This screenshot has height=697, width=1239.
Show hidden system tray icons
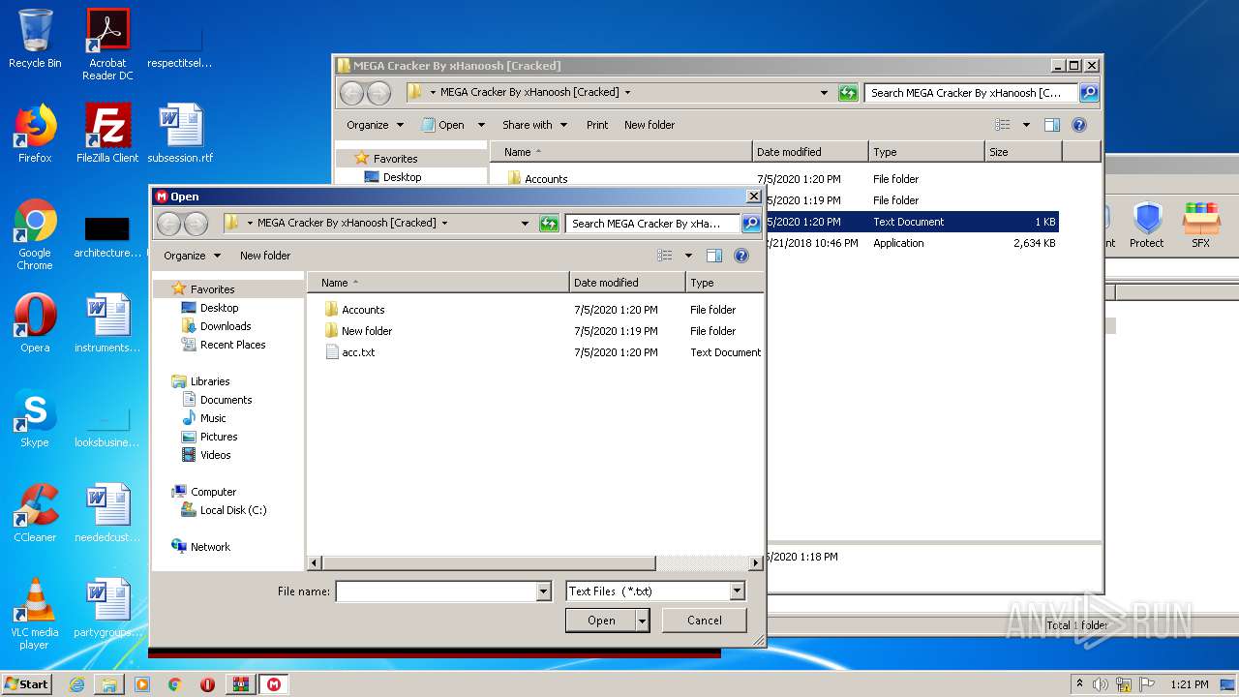coord(1079,684)
